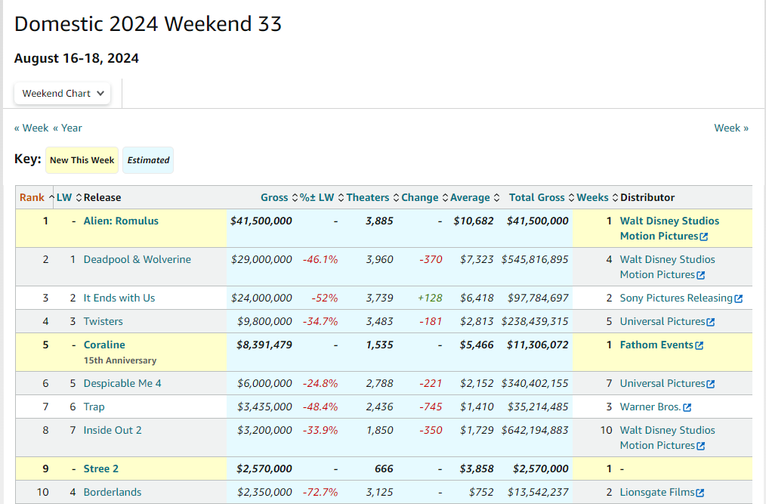Click the Release column header
This screenshot has height=504, width=766.
tap(102, 197)
